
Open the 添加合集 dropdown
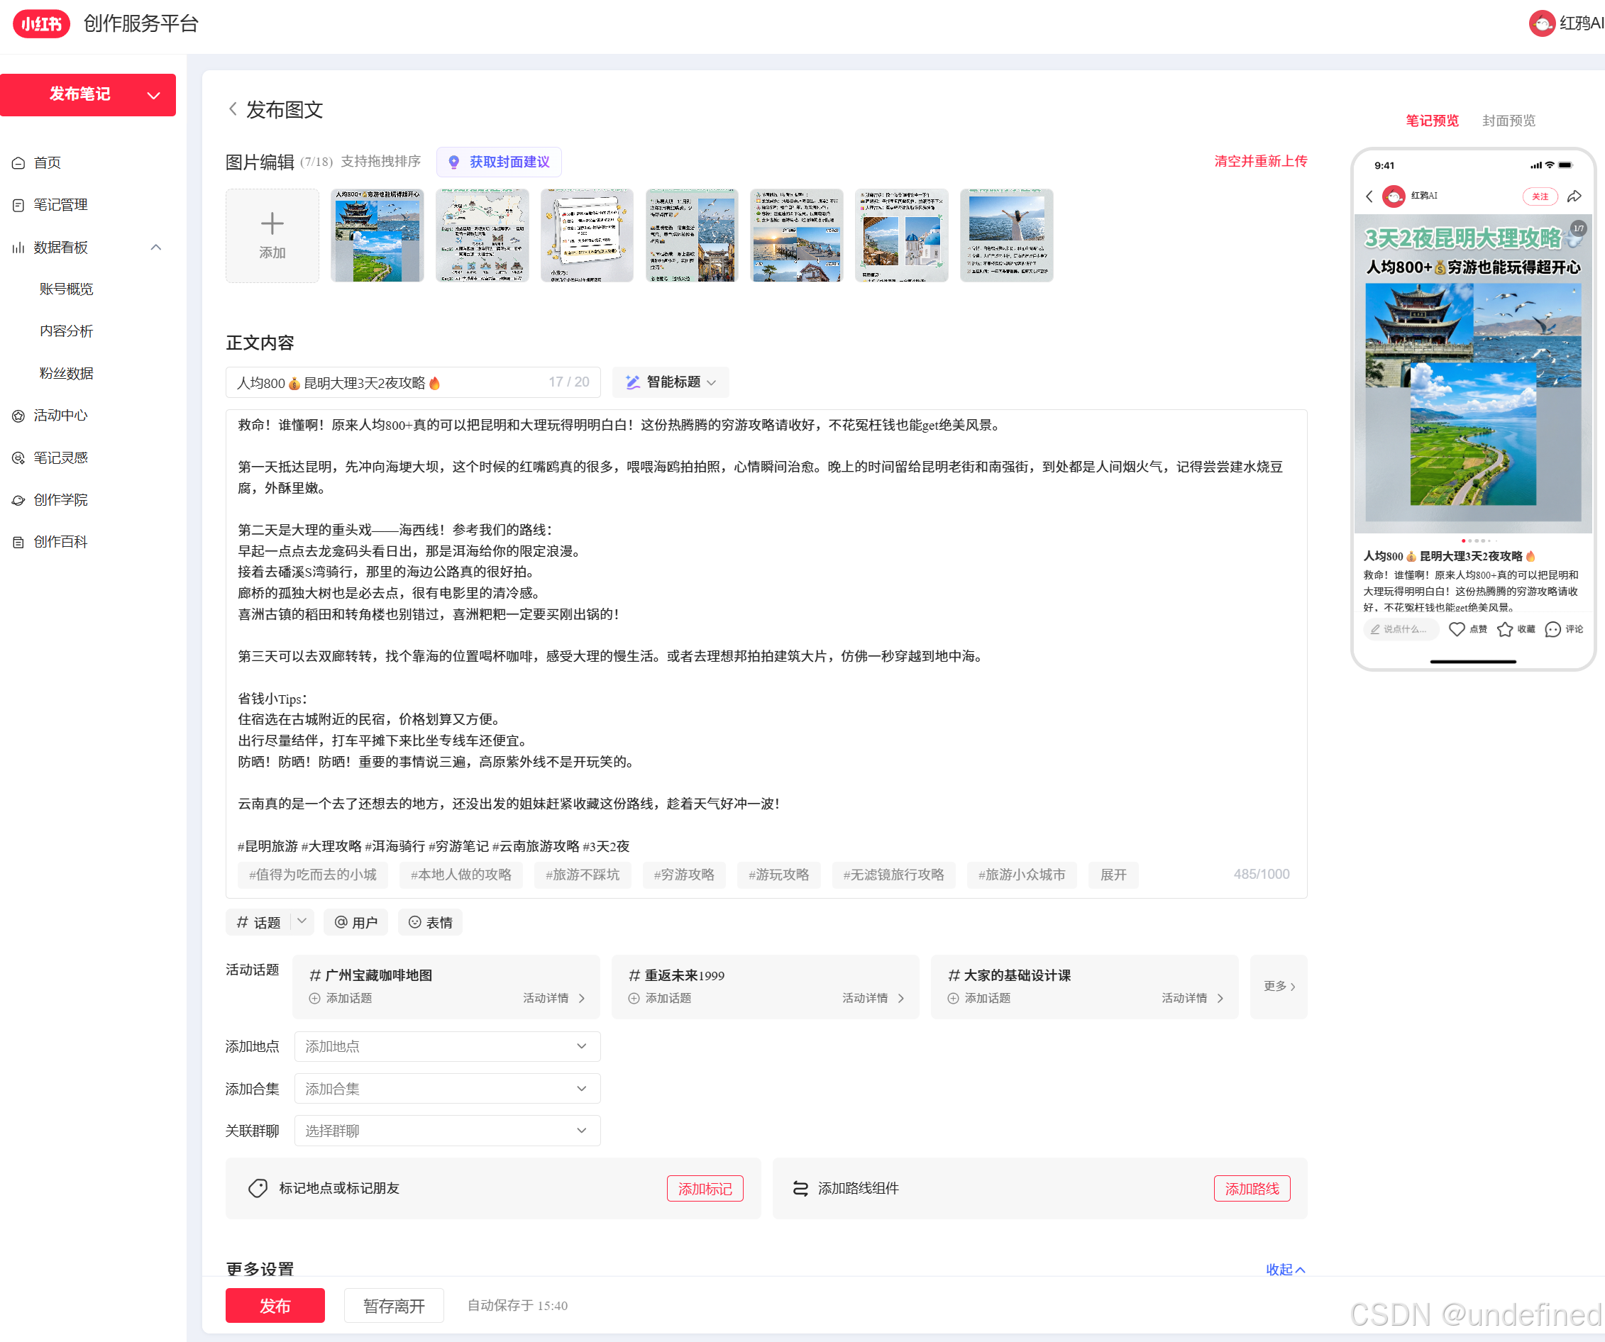point(447,1088)
